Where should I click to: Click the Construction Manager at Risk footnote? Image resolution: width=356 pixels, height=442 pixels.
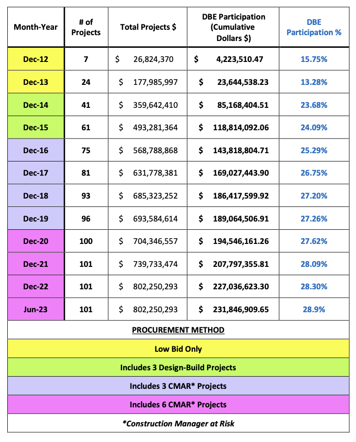pos(178,423)
